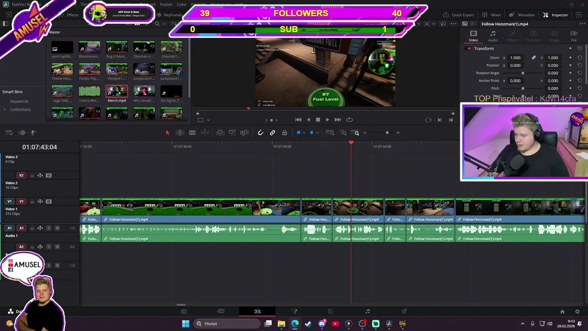Click the Project Manager home icon
The image size is (588, 331).
(562, 311)
